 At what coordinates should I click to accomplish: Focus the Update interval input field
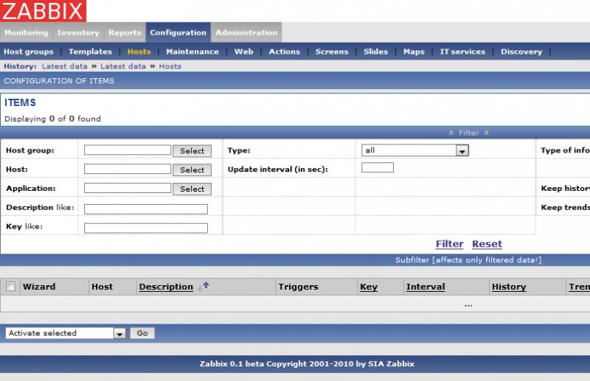[x=378, y=167]
